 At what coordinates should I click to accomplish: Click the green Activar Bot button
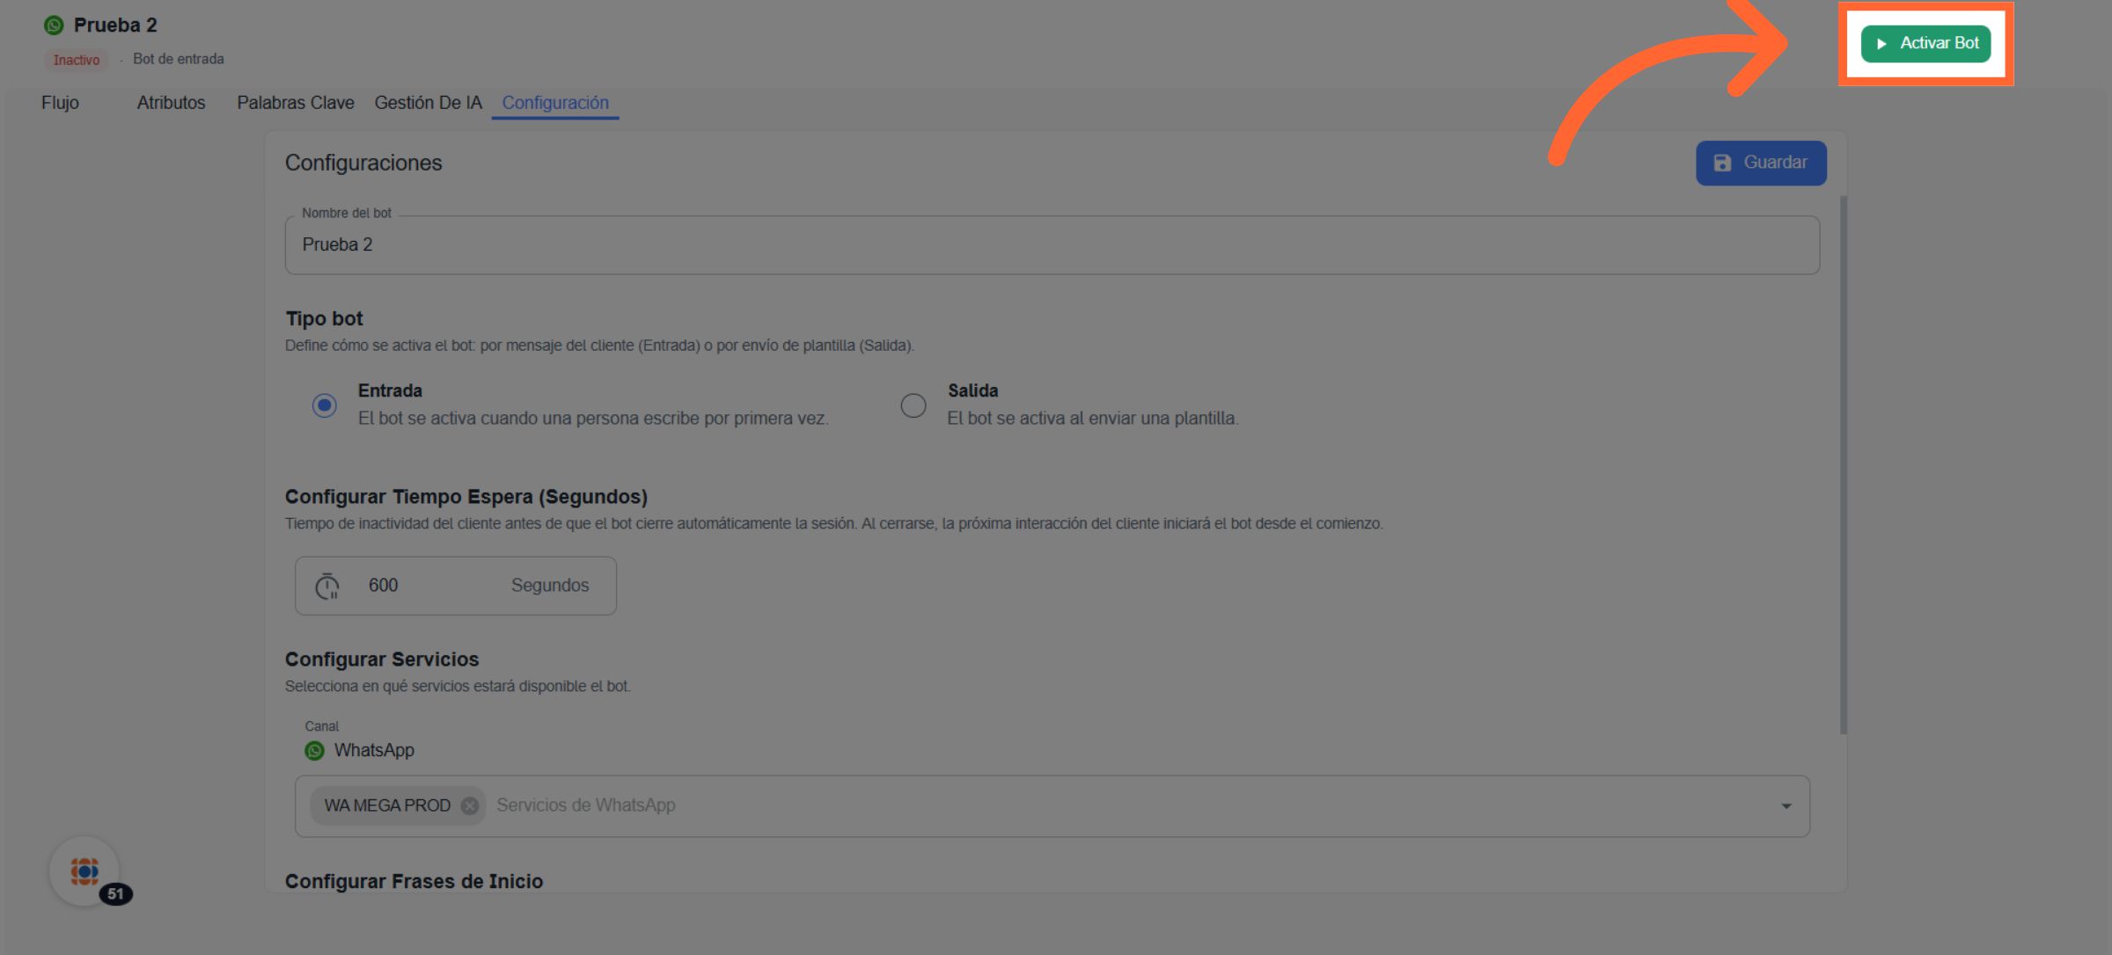point(1925,43)
